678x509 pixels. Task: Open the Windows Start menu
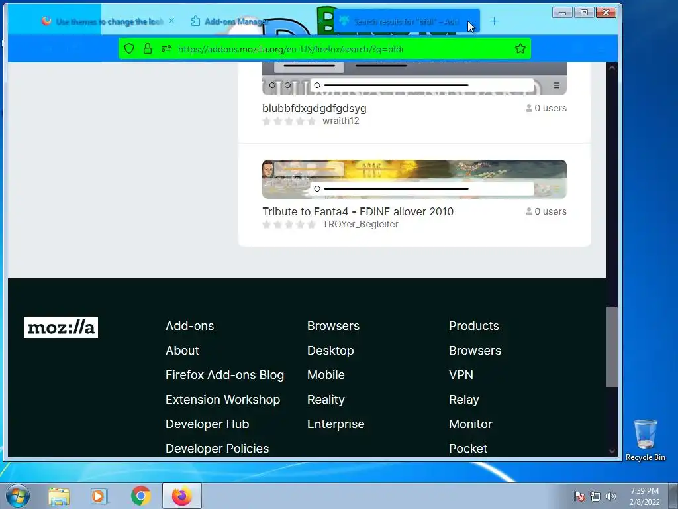pos(18,496)
